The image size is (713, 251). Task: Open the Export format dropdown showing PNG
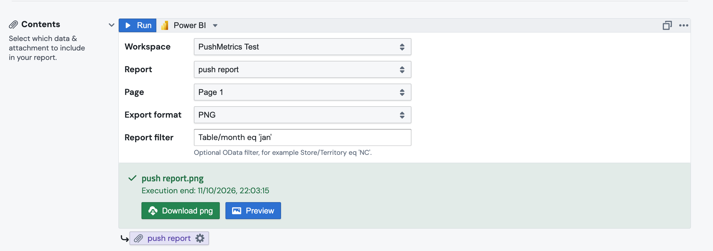tap(303, 115)
